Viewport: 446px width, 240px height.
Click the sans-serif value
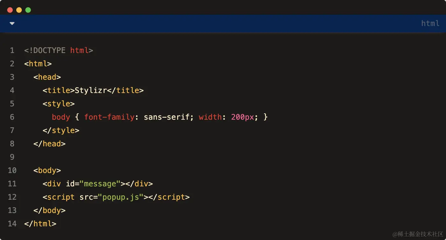click(167, 117)
